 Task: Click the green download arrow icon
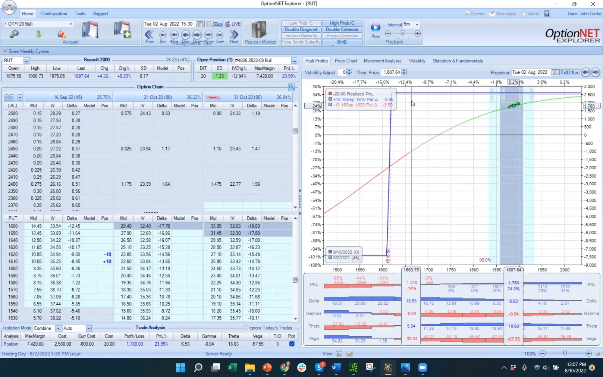[38, 34]
